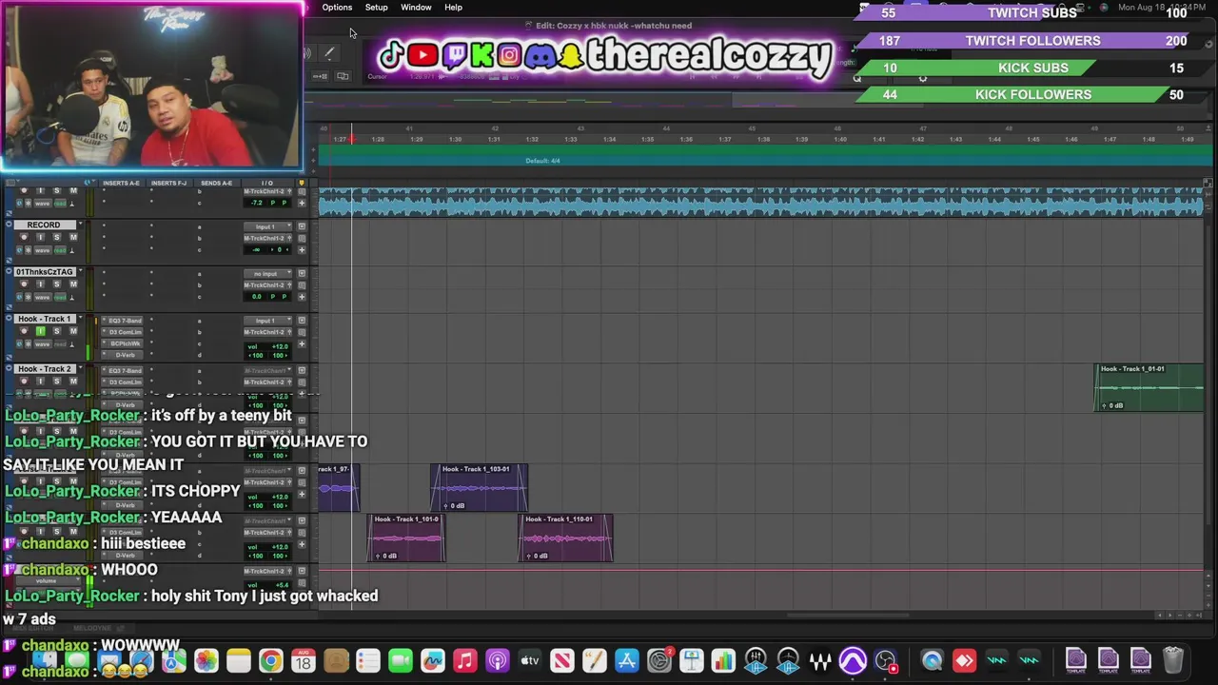Click volume 0.0 value on 01ThnksCzTAG track
Screen dimensions: 1218x685
click(x=256, y=297)
